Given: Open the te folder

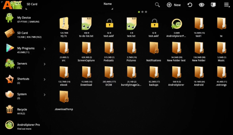Looking at the screenshot, I should point(221,27).
